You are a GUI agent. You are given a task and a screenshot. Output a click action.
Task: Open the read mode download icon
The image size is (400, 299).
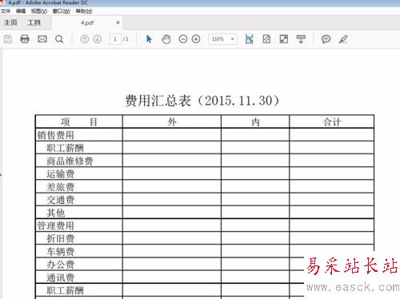tap(301, 39)
